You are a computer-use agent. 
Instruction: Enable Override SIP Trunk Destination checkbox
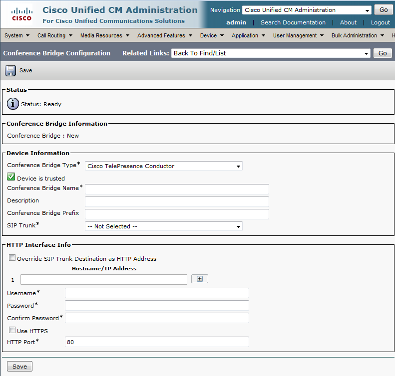coord(12,258)
